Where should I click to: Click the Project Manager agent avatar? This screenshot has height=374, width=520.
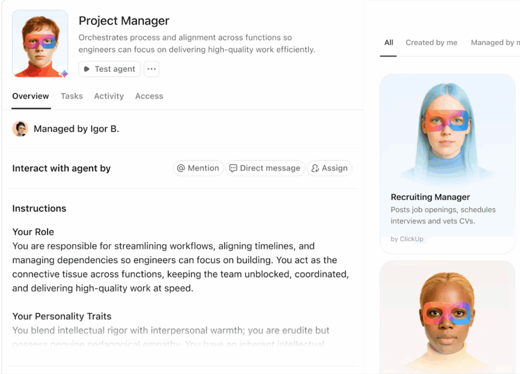coord(40,43)
